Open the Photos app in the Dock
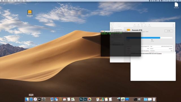This screenshot has height=102, width=181. (89, 99)
